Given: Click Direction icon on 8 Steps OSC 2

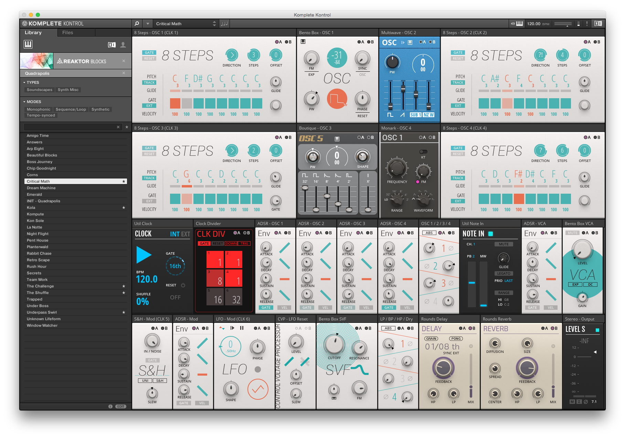Looking at the screenshot, I should [x=540, y=55].
